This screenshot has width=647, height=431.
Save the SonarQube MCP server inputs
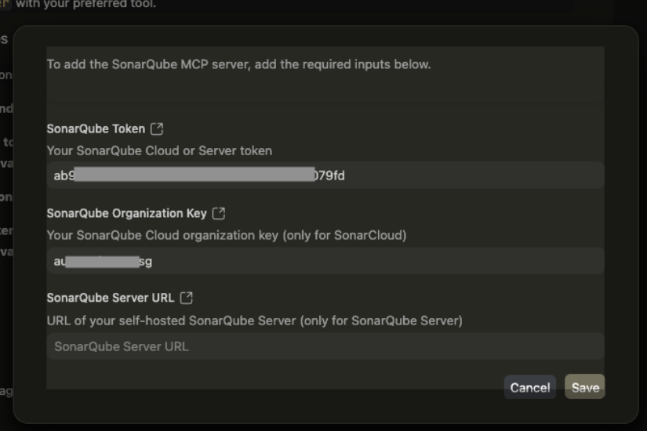[585, 387]
